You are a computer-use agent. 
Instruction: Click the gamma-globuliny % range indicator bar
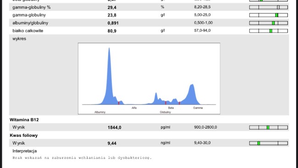pos(269,7)
